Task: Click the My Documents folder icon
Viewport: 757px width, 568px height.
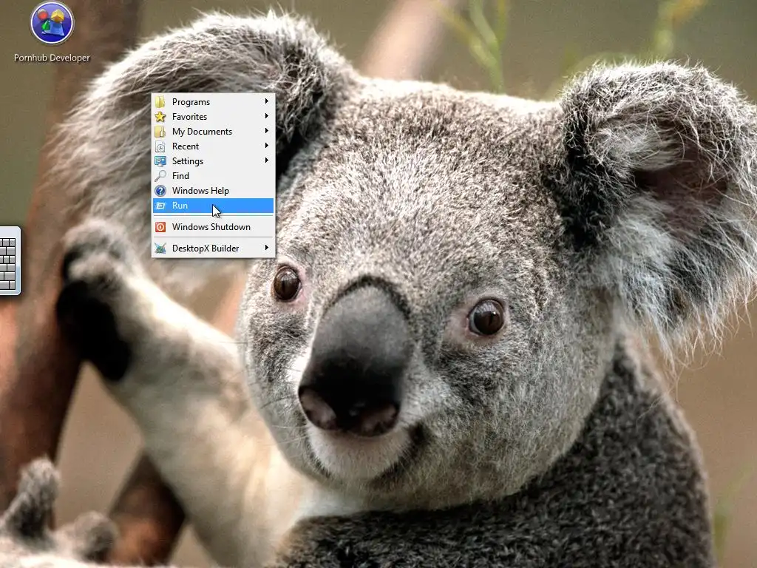Action: click(160, 132)
